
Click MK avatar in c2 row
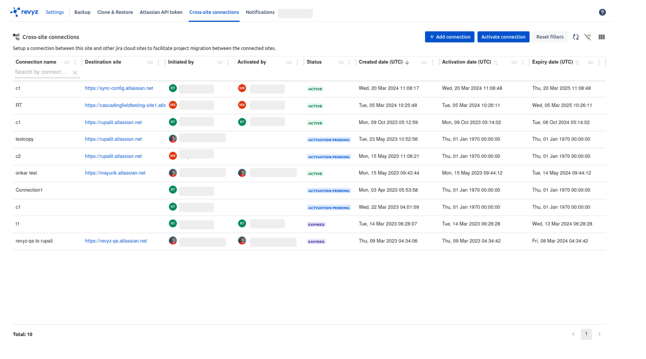pyautogui.click(x=173, y=156)
